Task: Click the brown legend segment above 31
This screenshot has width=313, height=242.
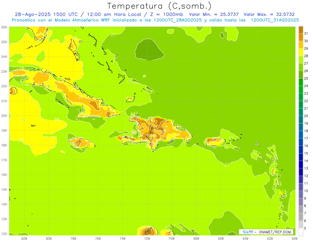Action: pyautogui.click(x=301, y=30)
